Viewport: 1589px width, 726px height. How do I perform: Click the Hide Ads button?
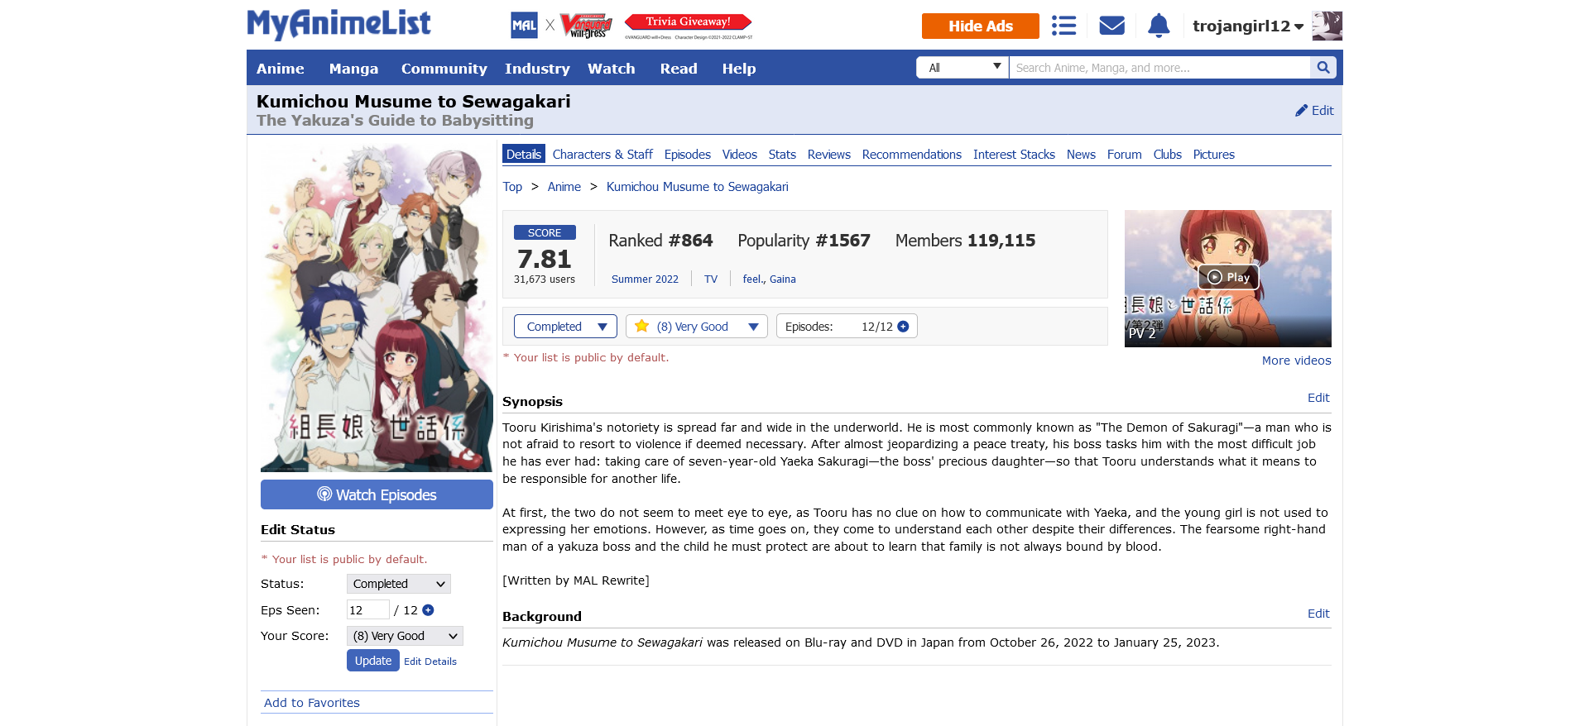(981, 26)
